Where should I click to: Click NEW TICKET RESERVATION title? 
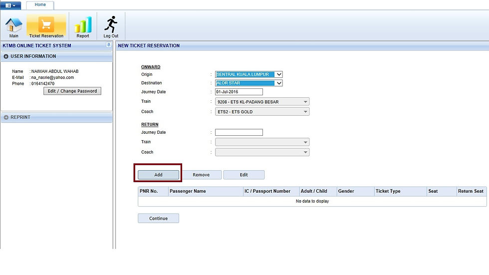pyautogui.click(x=149, y=45)
